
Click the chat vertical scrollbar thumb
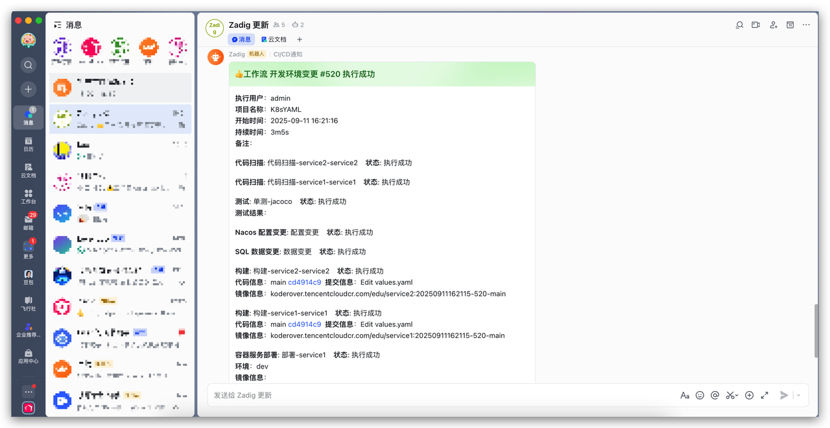pos(816,330)
